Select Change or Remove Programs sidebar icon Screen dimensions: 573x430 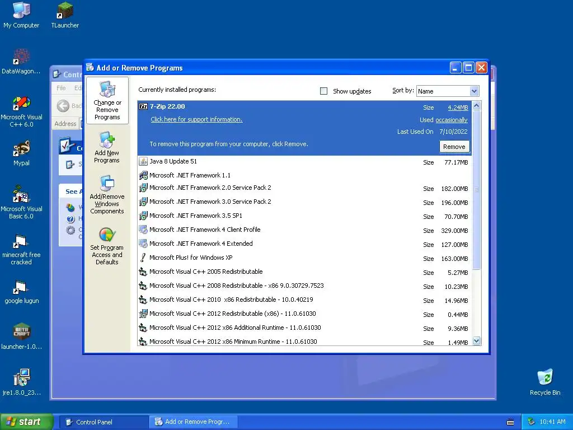click(107, 101)
